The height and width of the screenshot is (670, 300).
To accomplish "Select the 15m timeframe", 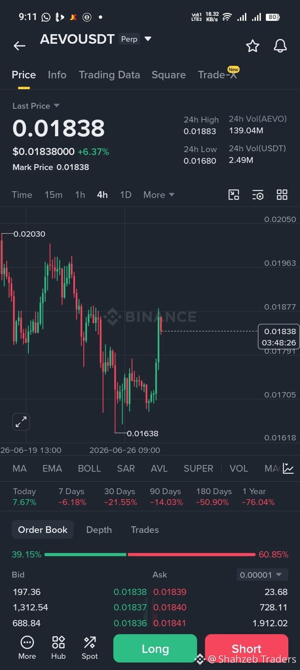I will (x=53, y=195).
